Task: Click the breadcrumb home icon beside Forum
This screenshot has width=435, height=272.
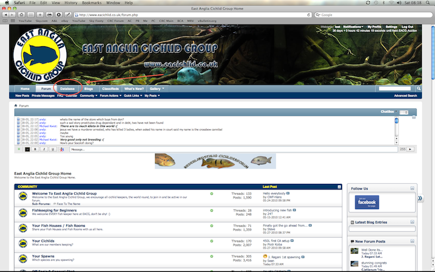Action: click(16, 106)
